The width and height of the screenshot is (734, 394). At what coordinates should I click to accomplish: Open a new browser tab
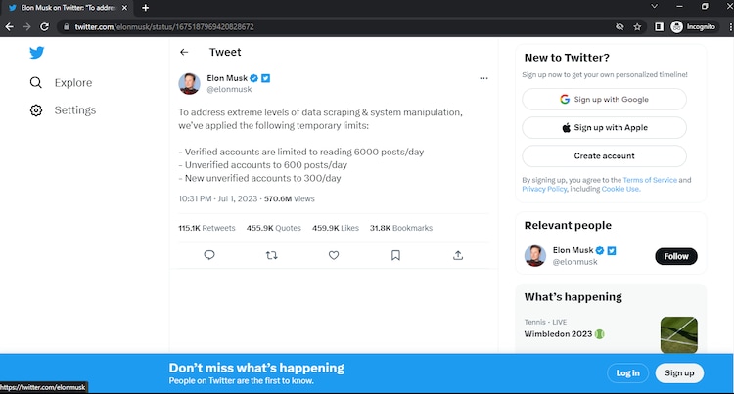[145, 8]
